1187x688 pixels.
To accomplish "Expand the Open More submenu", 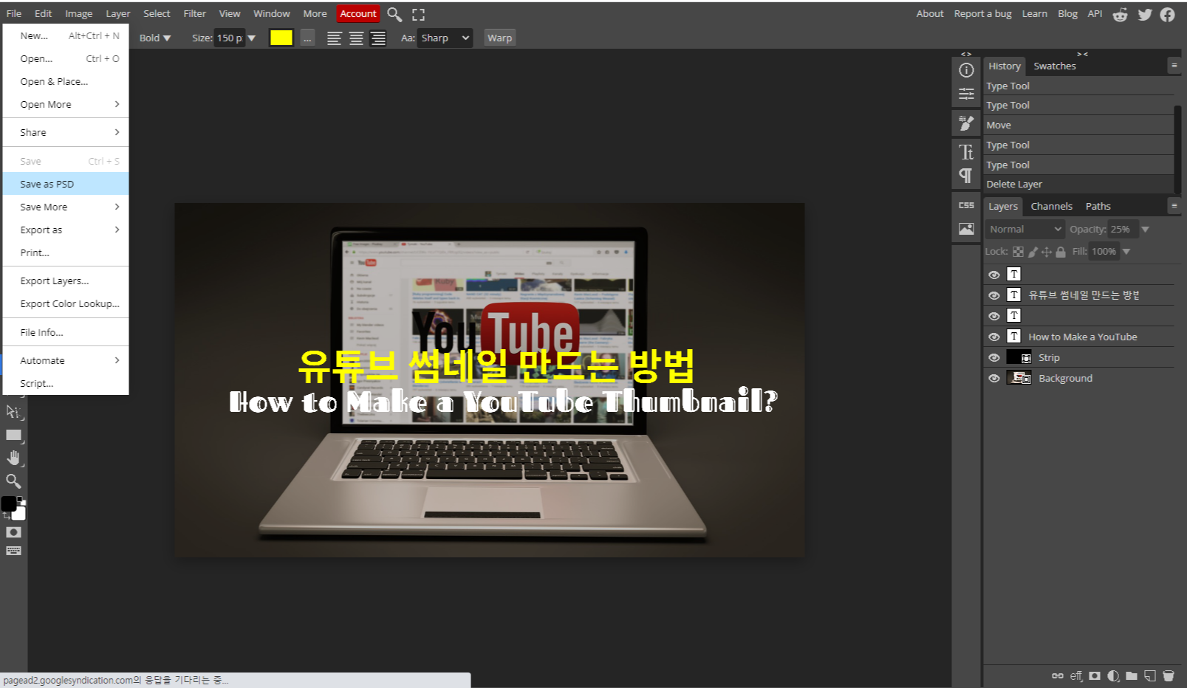I will click(66, 105).
